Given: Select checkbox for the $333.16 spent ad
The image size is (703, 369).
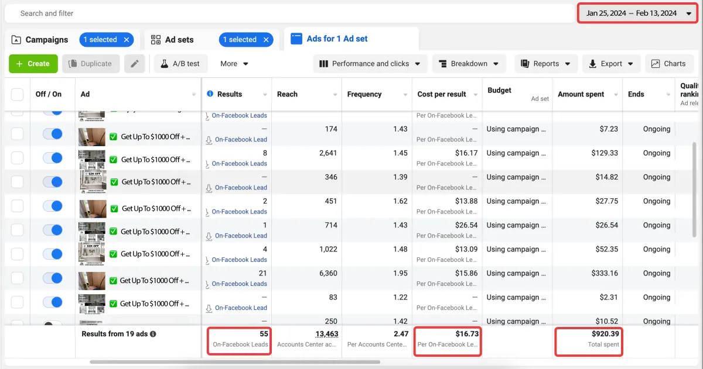Looking at the screenshot, I should tap(18, 278).
